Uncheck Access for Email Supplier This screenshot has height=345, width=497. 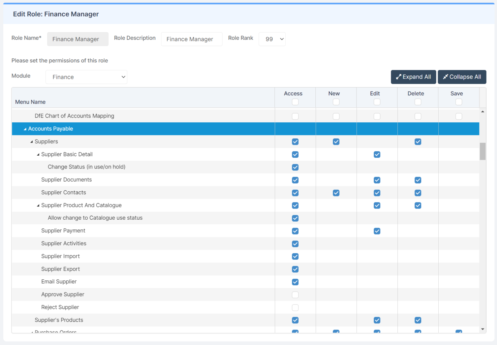[295, 282]
